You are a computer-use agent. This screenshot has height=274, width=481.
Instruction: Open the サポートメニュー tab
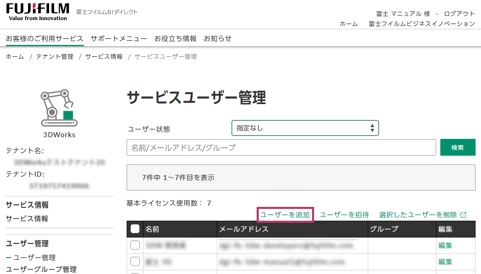(119, 39)
